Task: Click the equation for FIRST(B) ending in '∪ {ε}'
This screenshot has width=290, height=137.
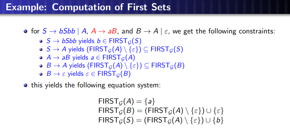Action: (x=161, y=111)
